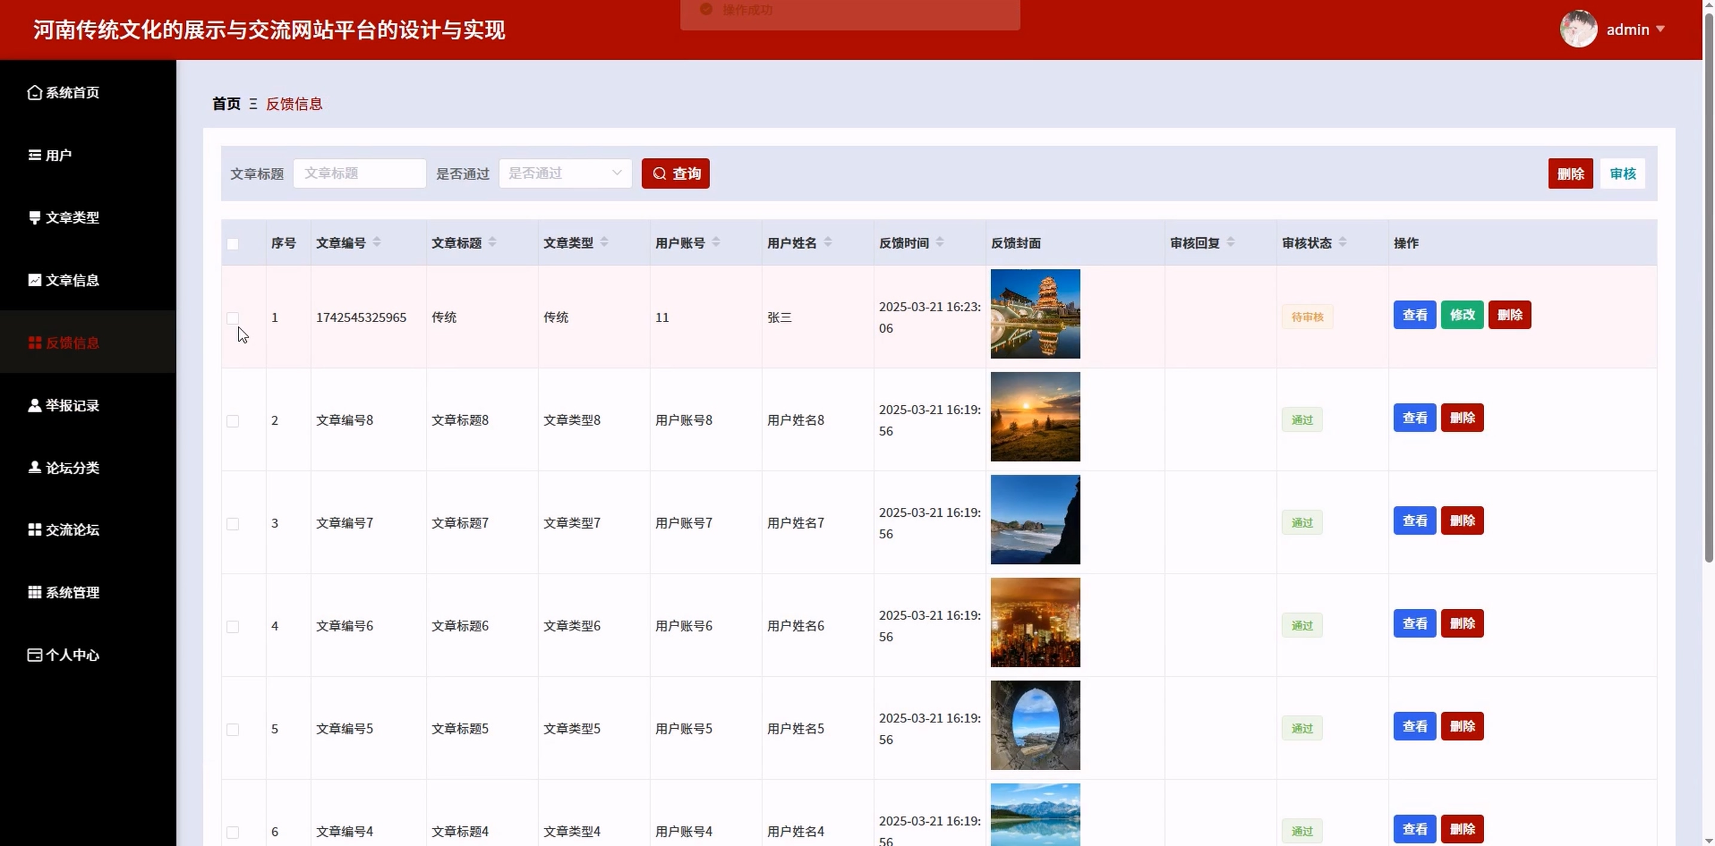This screenshot has width=1715, height=846.
Task: Expand the admin user dropdown arrow
Action: tap(1660, 29)
